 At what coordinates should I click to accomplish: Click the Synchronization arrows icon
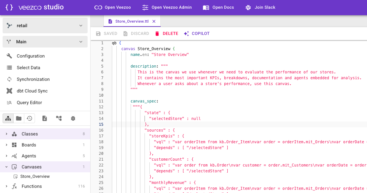(9, 79)
